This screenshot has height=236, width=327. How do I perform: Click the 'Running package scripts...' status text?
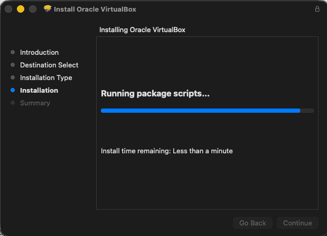pyautogui.click(x=155, y=94)
